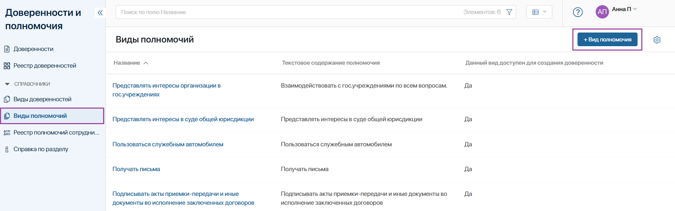Viewport: 675px width, 211px height.
Task: Click the Реестр доверенностей grid icon
Action: (7, 66)
